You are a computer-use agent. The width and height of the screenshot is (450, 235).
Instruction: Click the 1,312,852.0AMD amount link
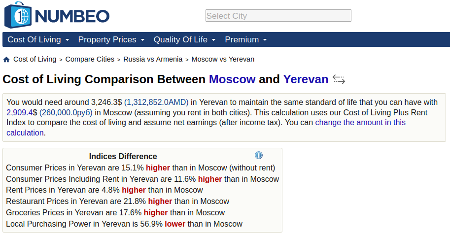156,102
